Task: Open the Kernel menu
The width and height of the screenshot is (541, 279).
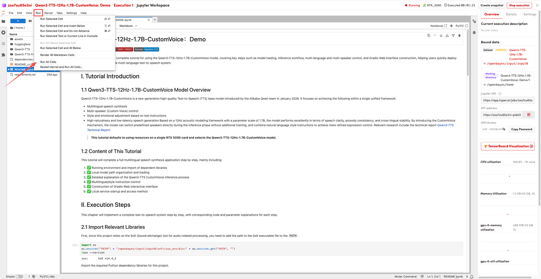Action: point(49,13)
